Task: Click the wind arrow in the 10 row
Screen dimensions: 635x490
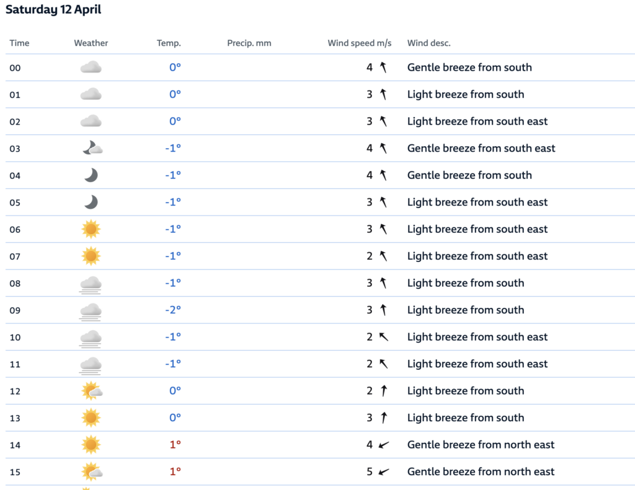Action: coord(384,337)
